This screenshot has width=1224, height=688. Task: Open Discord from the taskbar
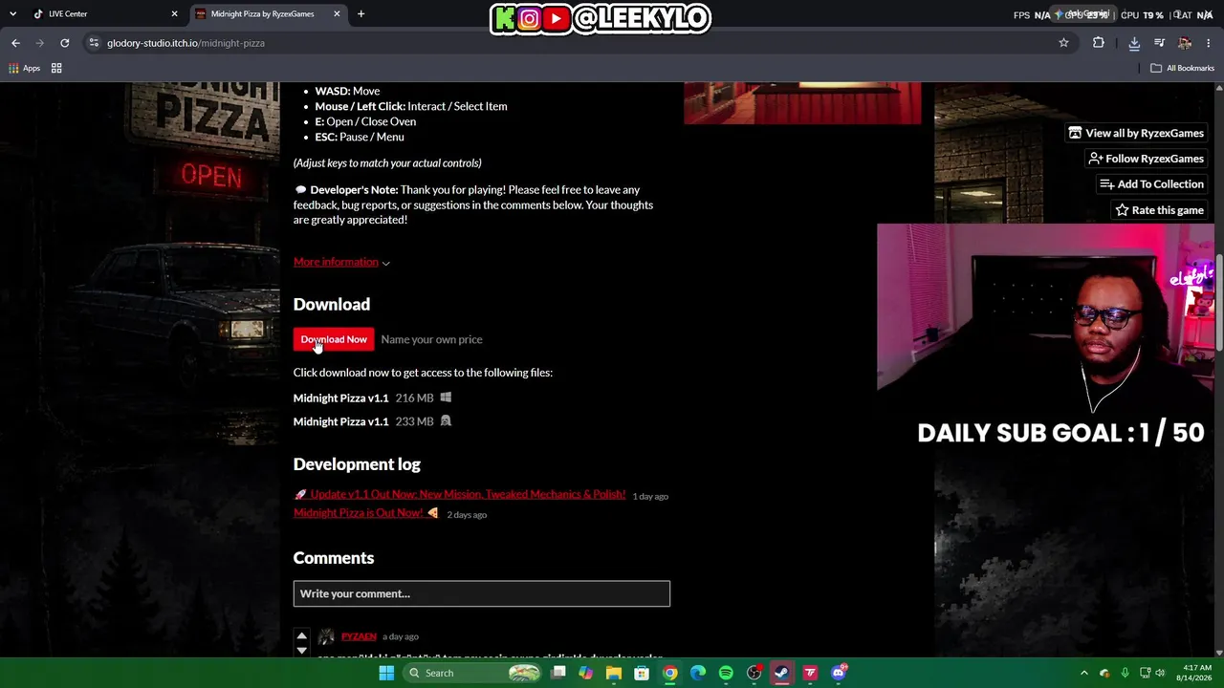point(839,673)
